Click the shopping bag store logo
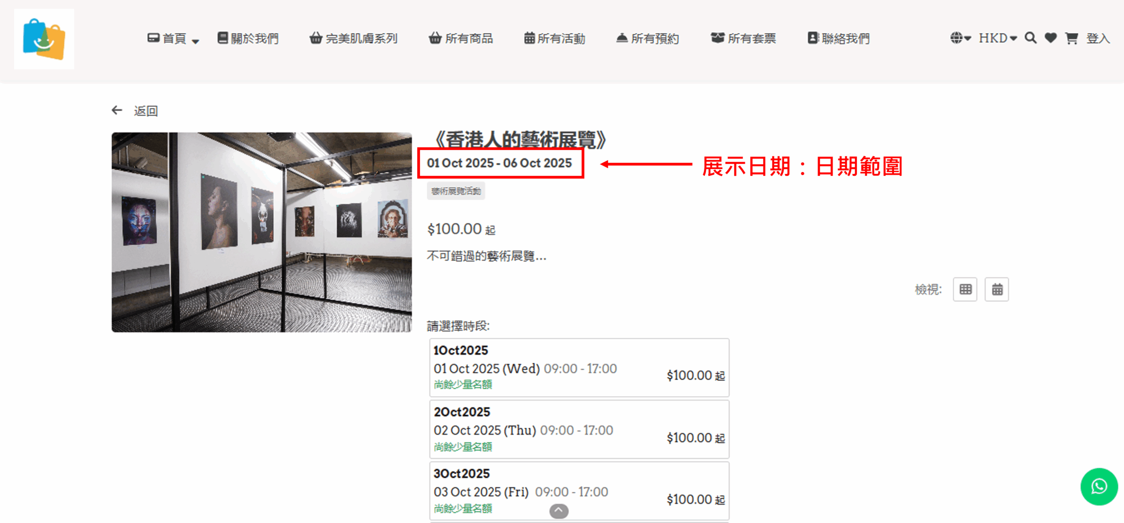This screenshot has width=1124, height=523. click(44, 39)
